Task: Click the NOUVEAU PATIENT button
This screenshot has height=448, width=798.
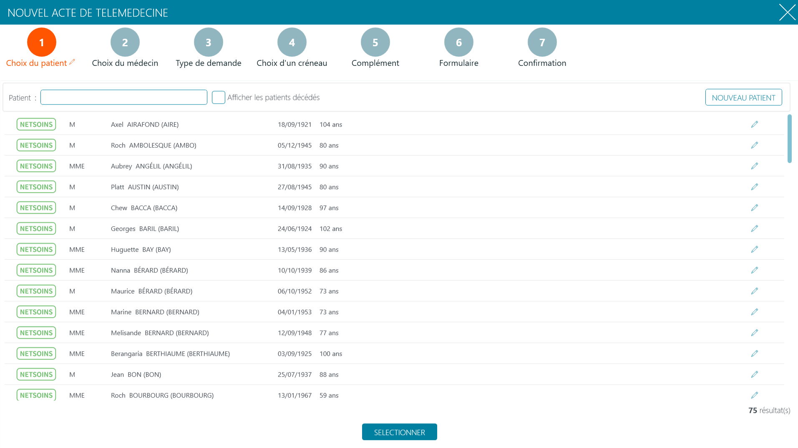Action: (743, 97)
